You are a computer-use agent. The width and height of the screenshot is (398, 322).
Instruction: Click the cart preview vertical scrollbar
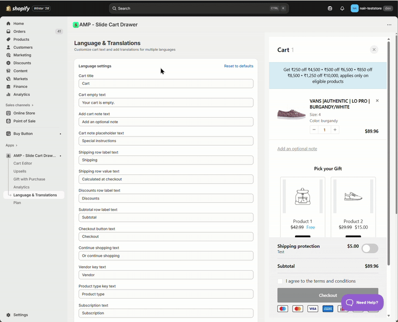tap(389, 153)
